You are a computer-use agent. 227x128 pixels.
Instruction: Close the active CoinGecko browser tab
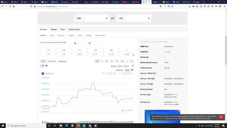pos(150,2)
